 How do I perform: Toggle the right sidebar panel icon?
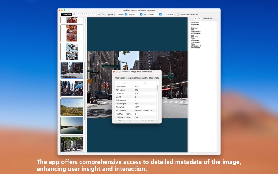[83, 14]
